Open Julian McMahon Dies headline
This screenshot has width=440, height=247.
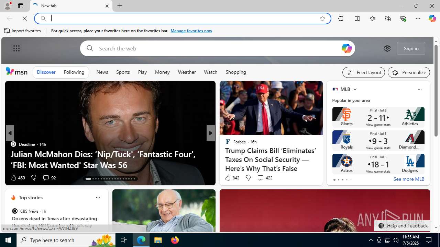click(103, 160)
